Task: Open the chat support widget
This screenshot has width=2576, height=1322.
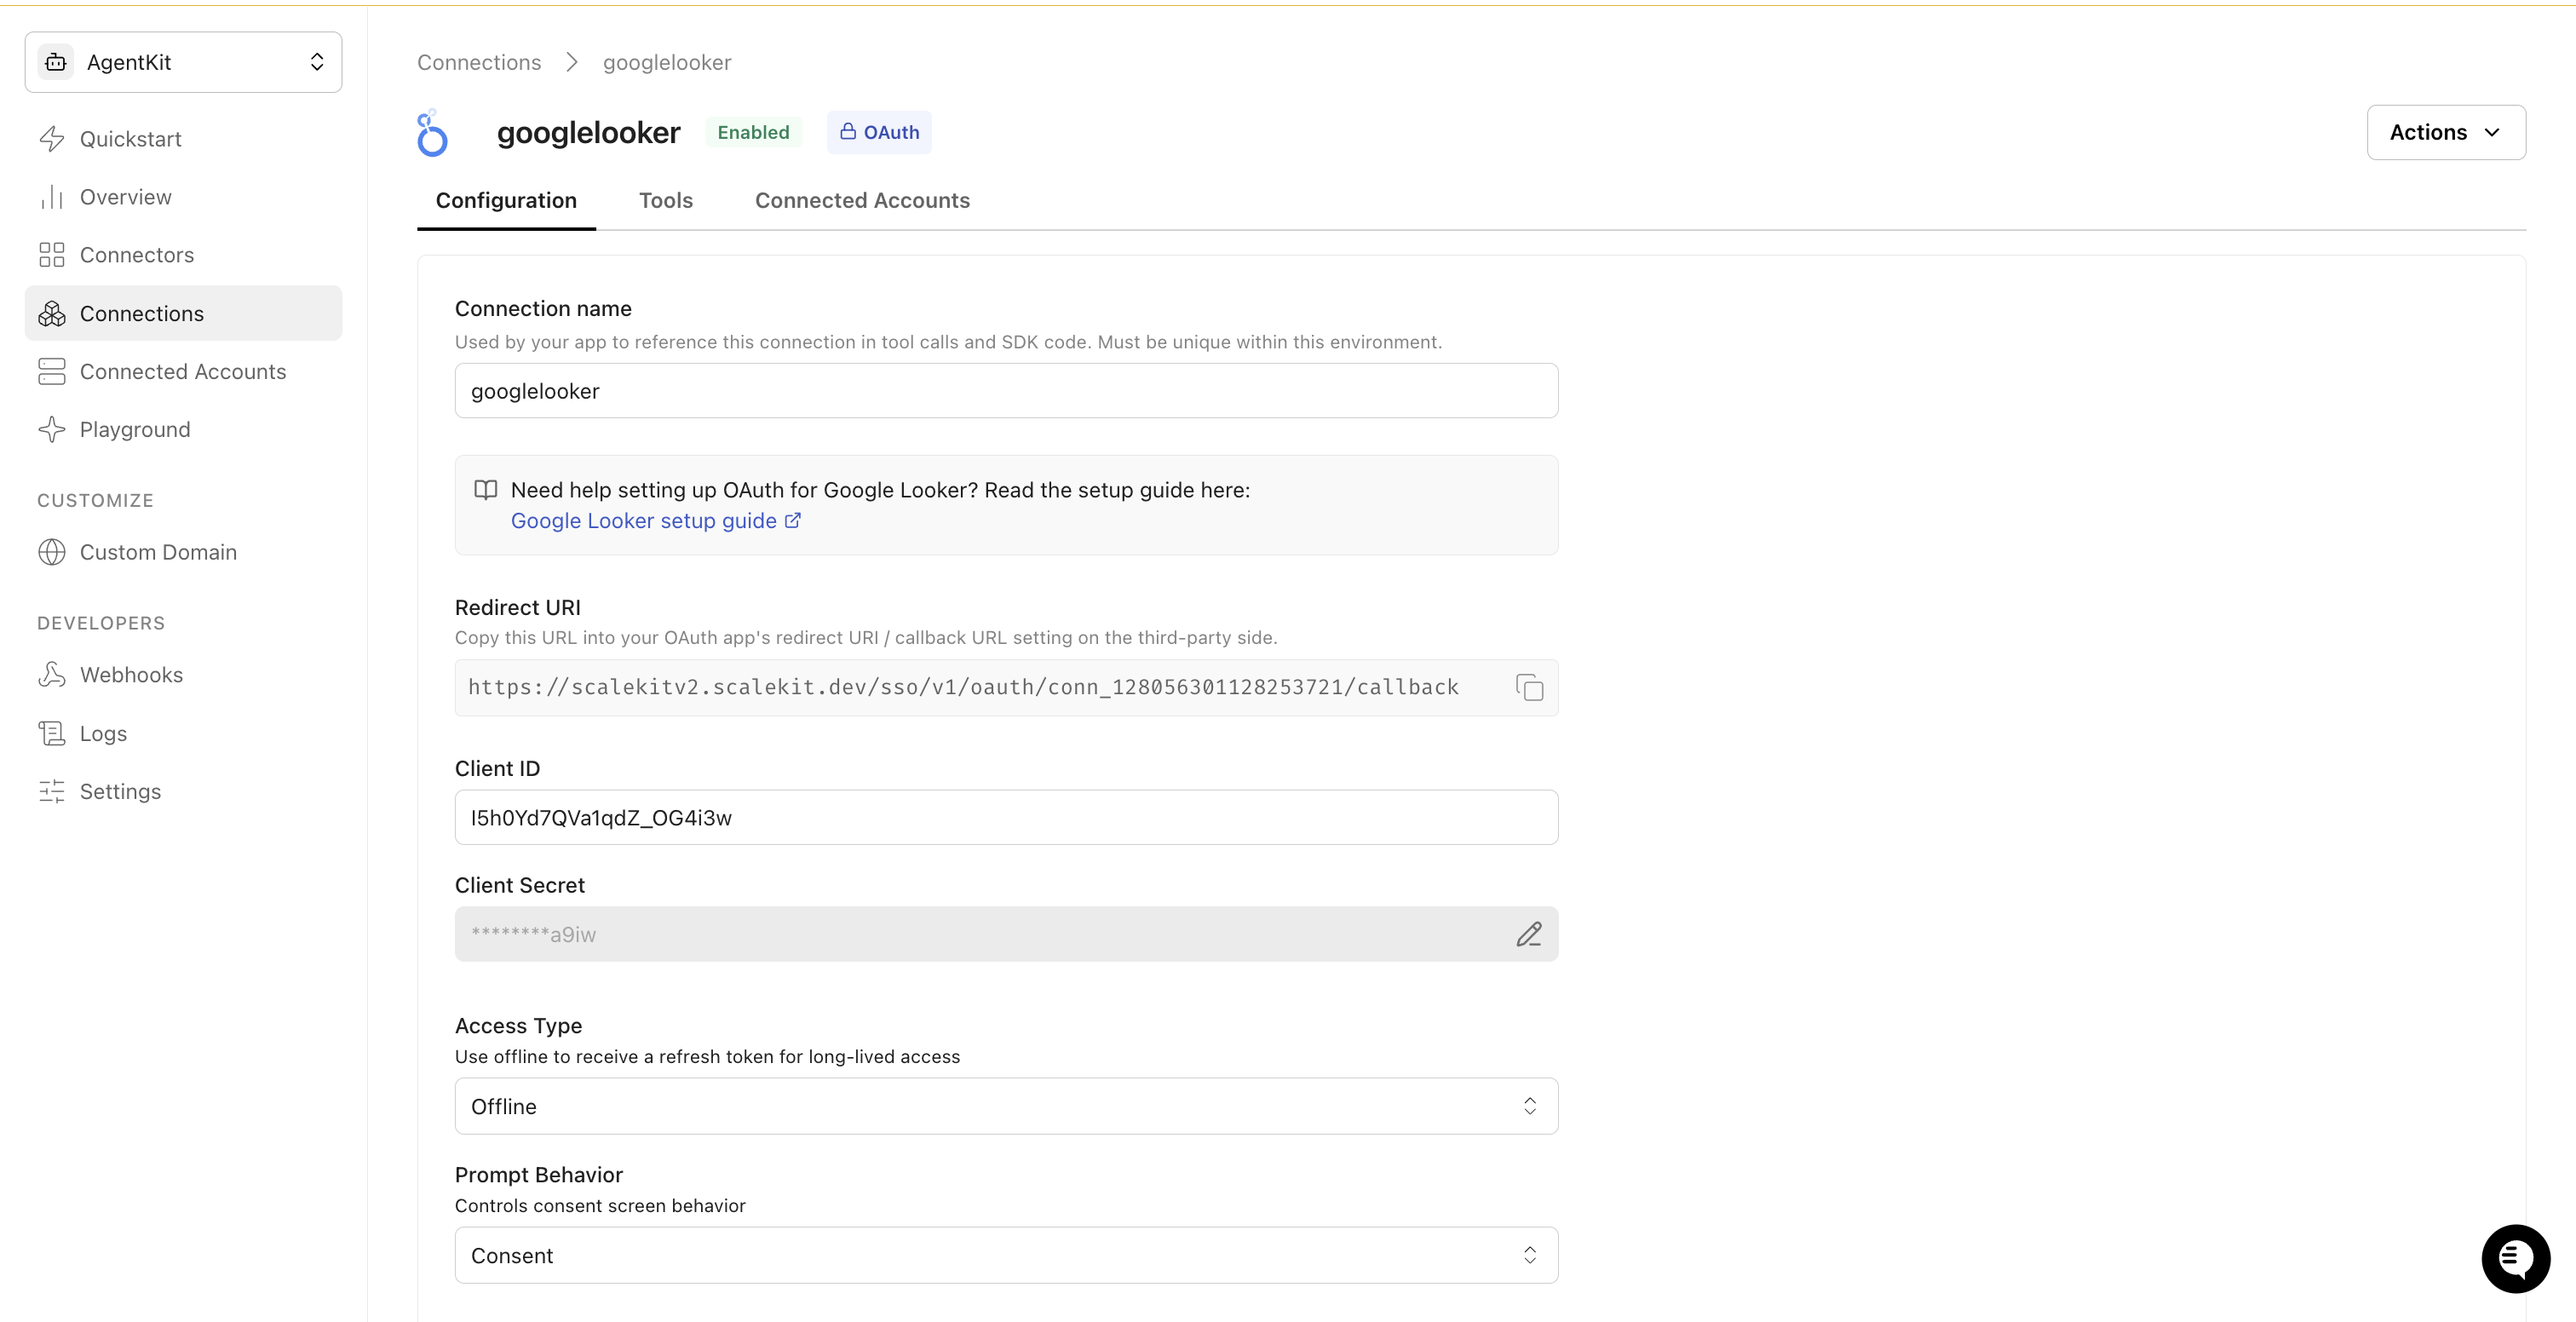Action: pyautogui.click(x=2515, y=1259)
